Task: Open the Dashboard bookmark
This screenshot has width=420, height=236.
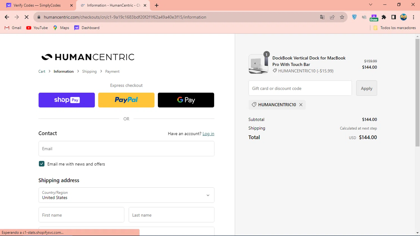Action: point(87,28)
